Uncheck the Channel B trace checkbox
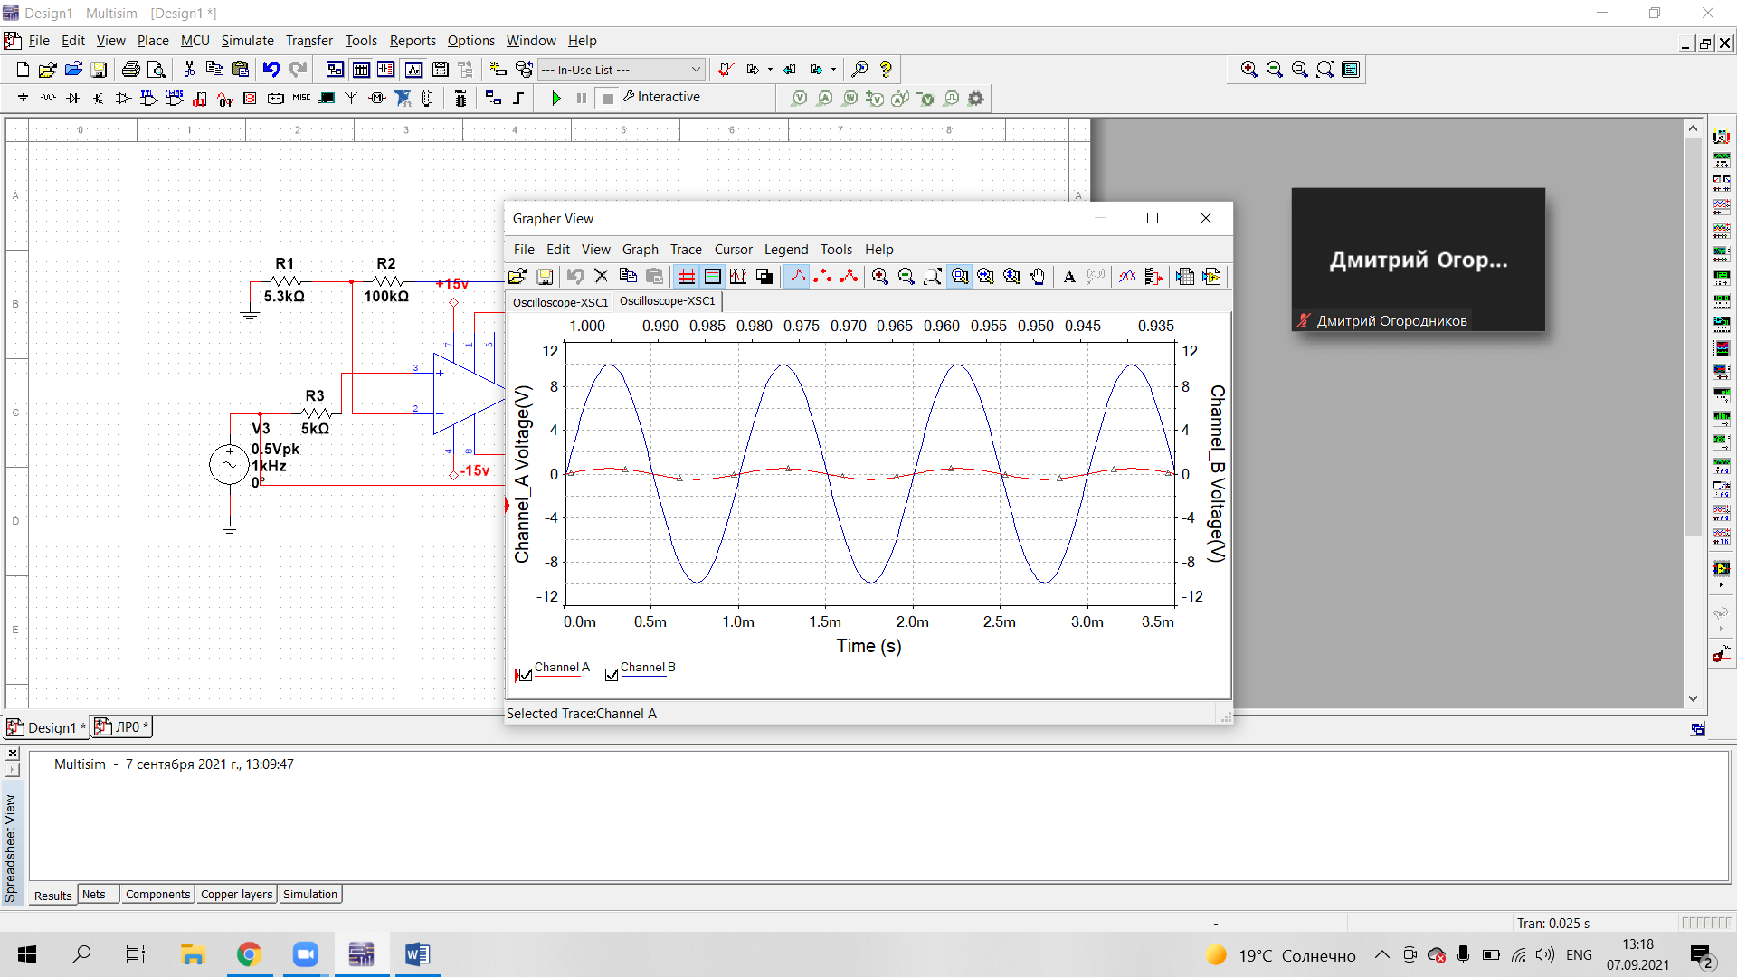 pos(612,675)
